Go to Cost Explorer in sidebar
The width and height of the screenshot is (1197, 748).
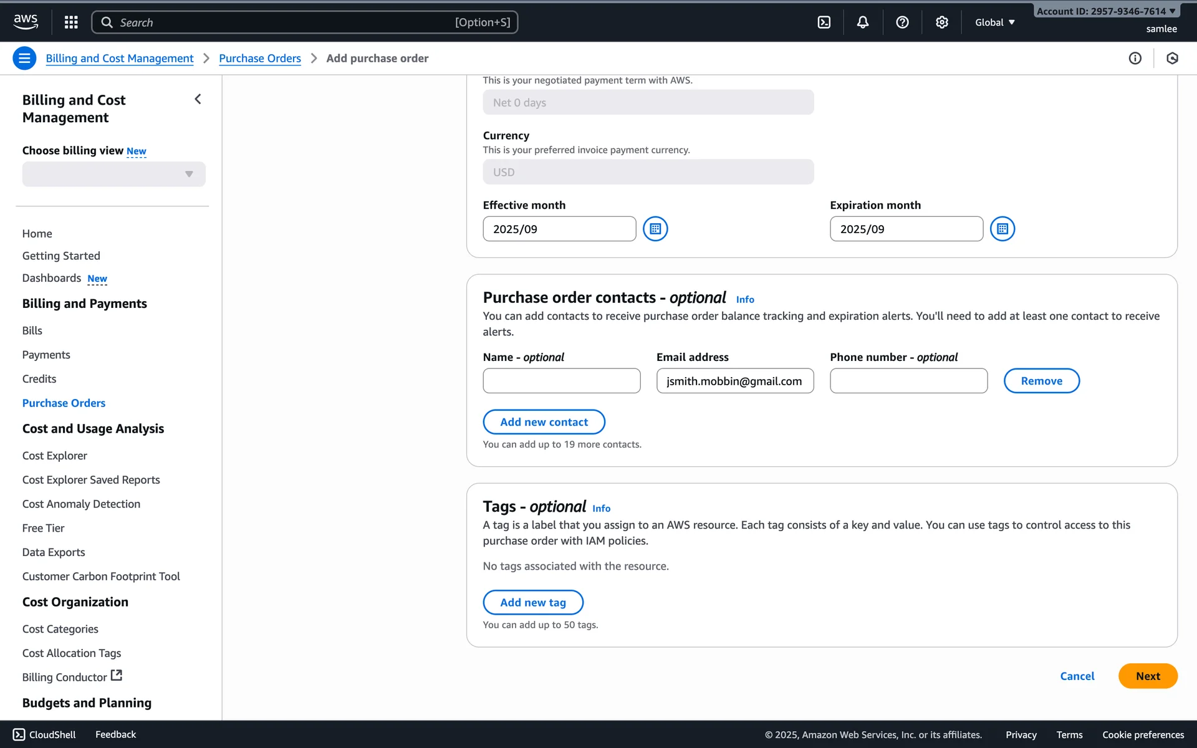pyautogui.click(x=55, y=456)
